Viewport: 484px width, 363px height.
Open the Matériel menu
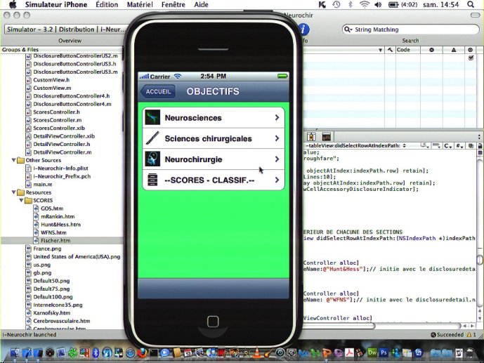(x=140, y=5)
